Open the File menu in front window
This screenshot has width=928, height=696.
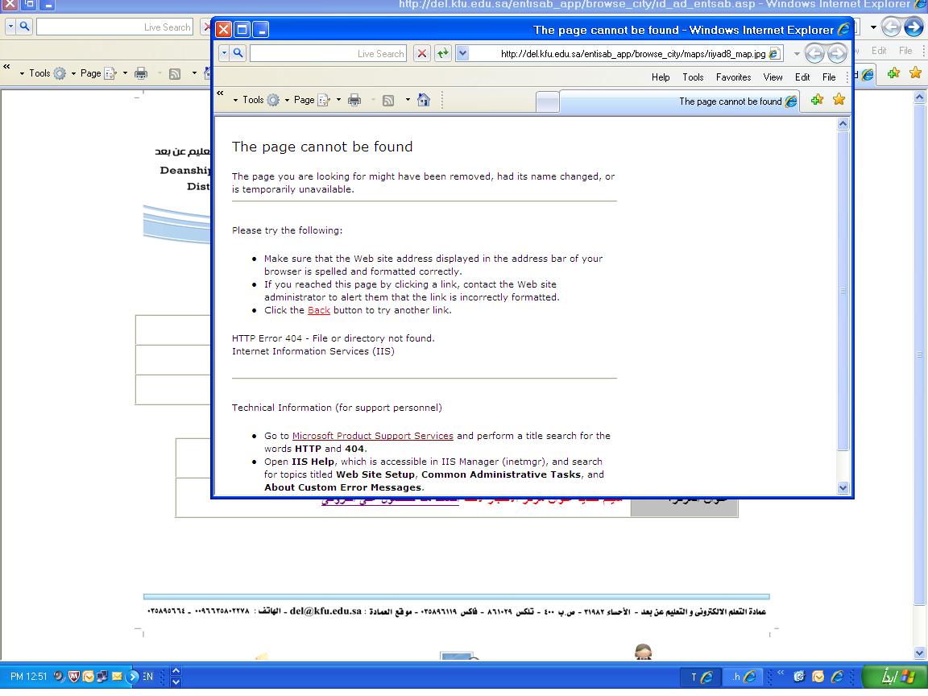(x=829, y=77)
